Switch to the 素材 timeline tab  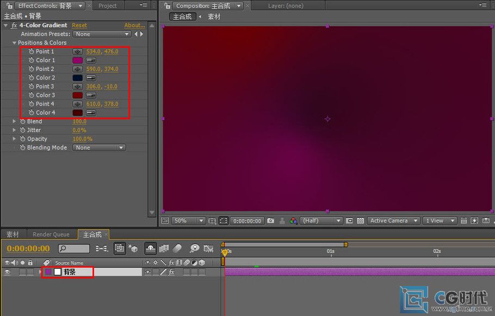(x=13, y=234)
